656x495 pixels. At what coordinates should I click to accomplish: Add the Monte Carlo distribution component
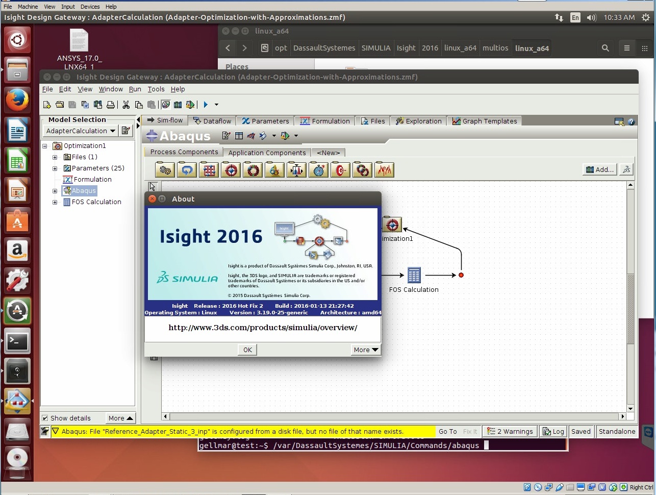click(x=296, y=170)
